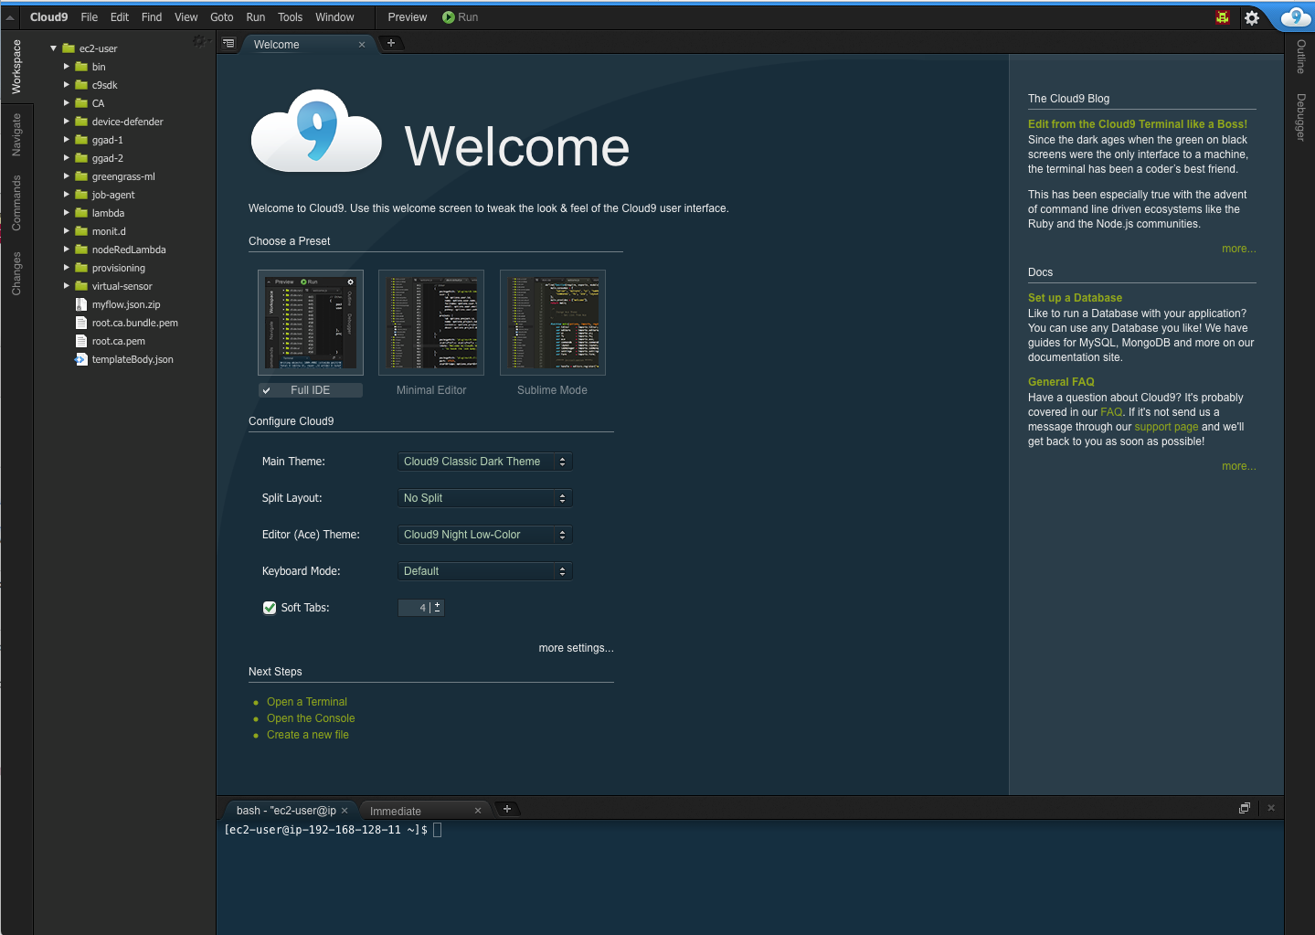Expand the virtual-sensor folder arrow
This screenshot has width=1315, height=935.
pyautogui.click(x=66, y=286)
